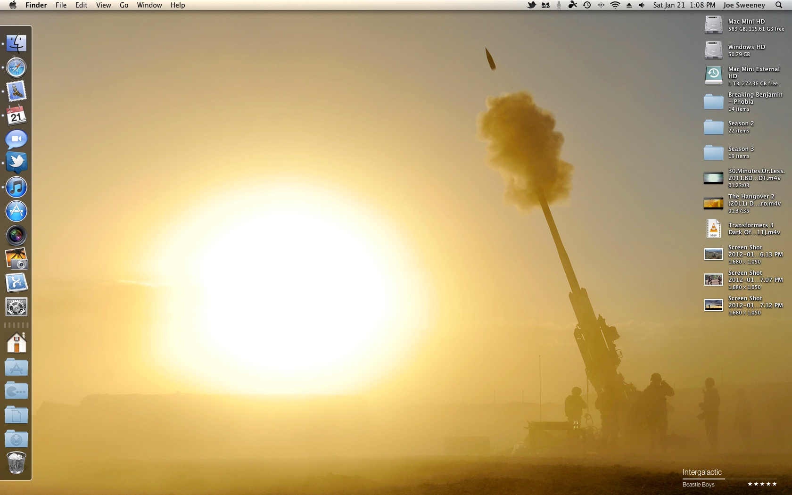Viewport: 792px width, 495px height.
Task: Open the iCal calendar showing 21
Action: pos(16,115)
